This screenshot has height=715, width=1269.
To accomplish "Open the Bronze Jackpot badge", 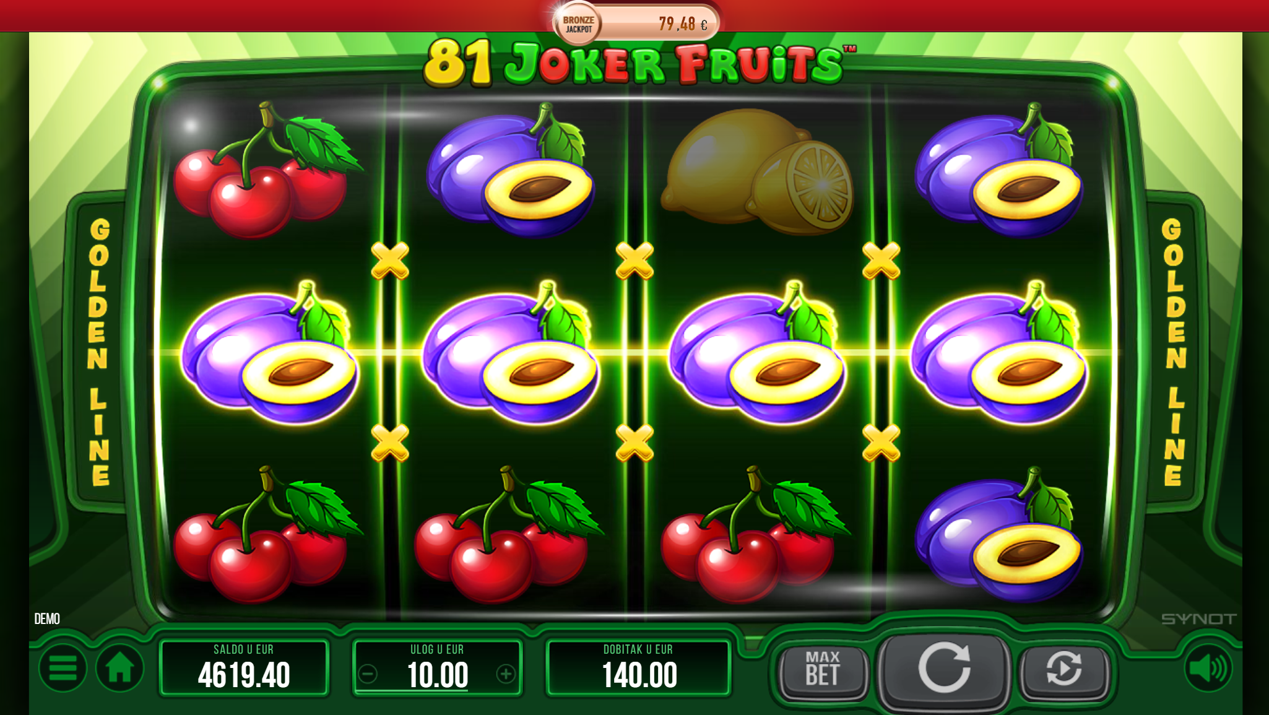I will coord(578,24).
